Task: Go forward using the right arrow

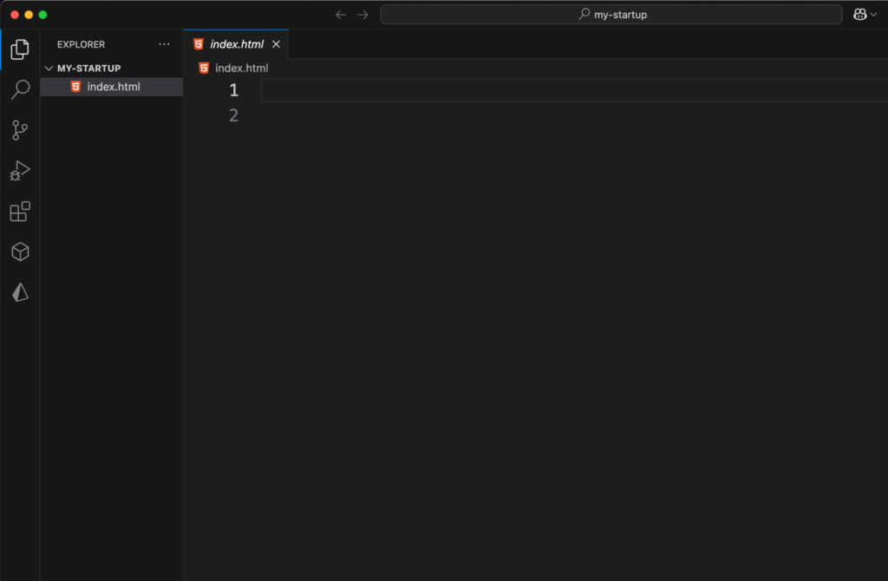Action: 363,15
